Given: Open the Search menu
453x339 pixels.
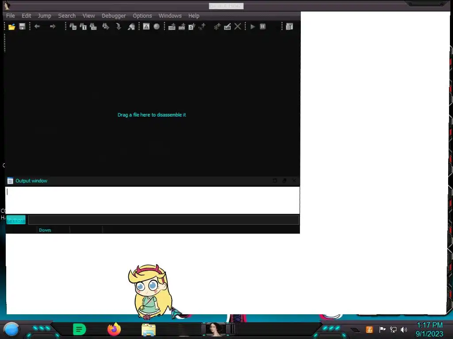Looking at the screenshot, I should coord(67,16).
